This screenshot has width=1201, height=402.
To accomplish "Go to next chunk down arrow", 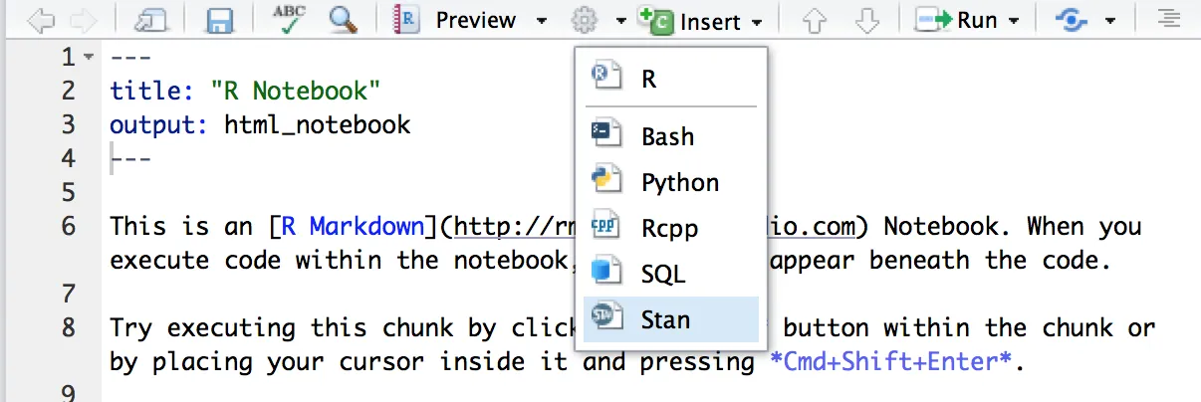I will pyautogui.click(x=868, y=21).
